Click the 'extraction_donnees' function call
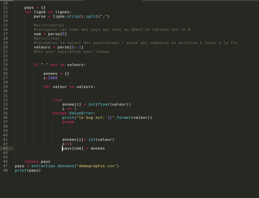 coord(53,166)
